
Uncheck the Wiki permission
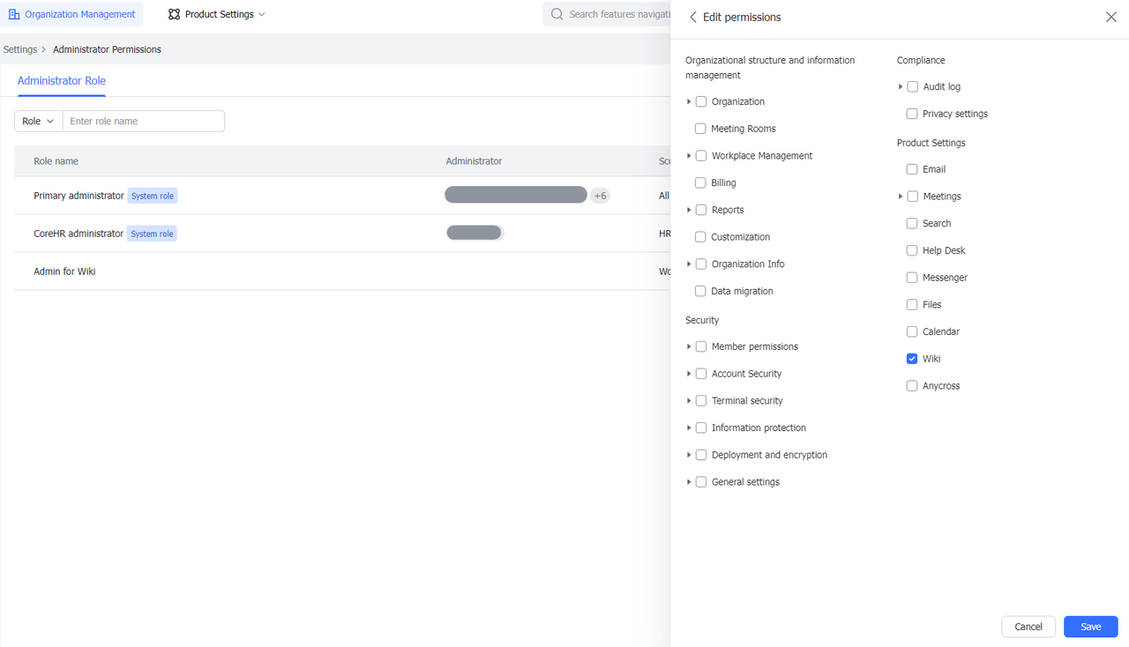point(911,358)
